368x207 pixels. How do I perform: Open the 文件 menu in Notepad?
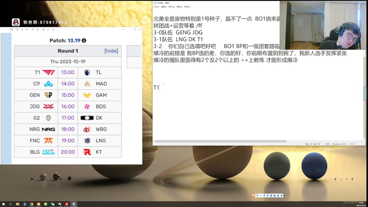pyautogui.click(x=156, y=7)
